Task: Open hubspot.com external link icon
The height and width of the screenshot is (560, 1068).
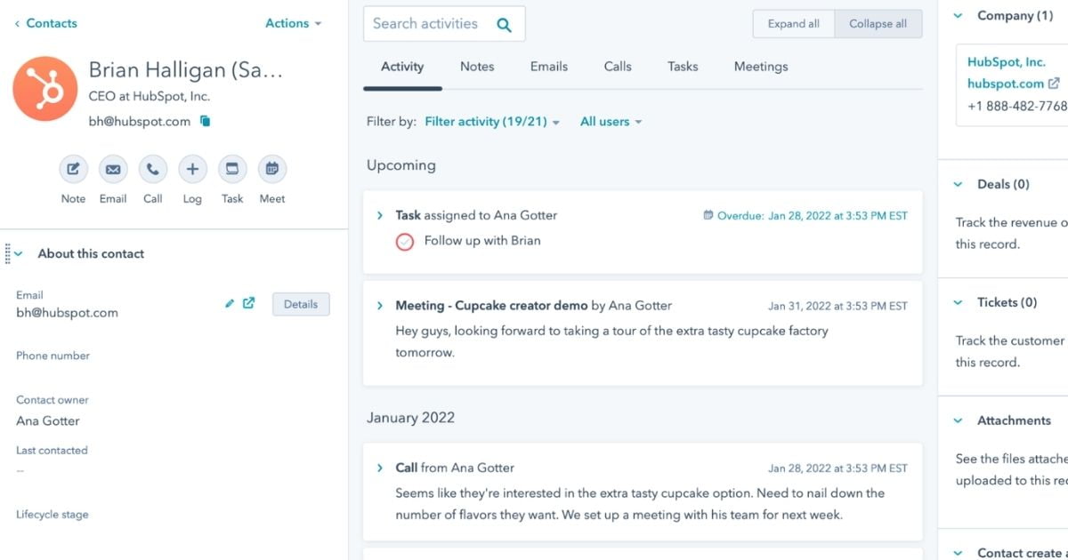Action: click(x=1054, y=84)
